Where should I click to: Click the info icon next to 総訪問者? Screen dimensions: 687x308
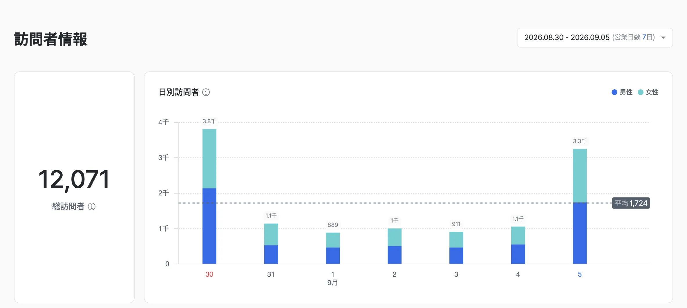pos(92,206)
